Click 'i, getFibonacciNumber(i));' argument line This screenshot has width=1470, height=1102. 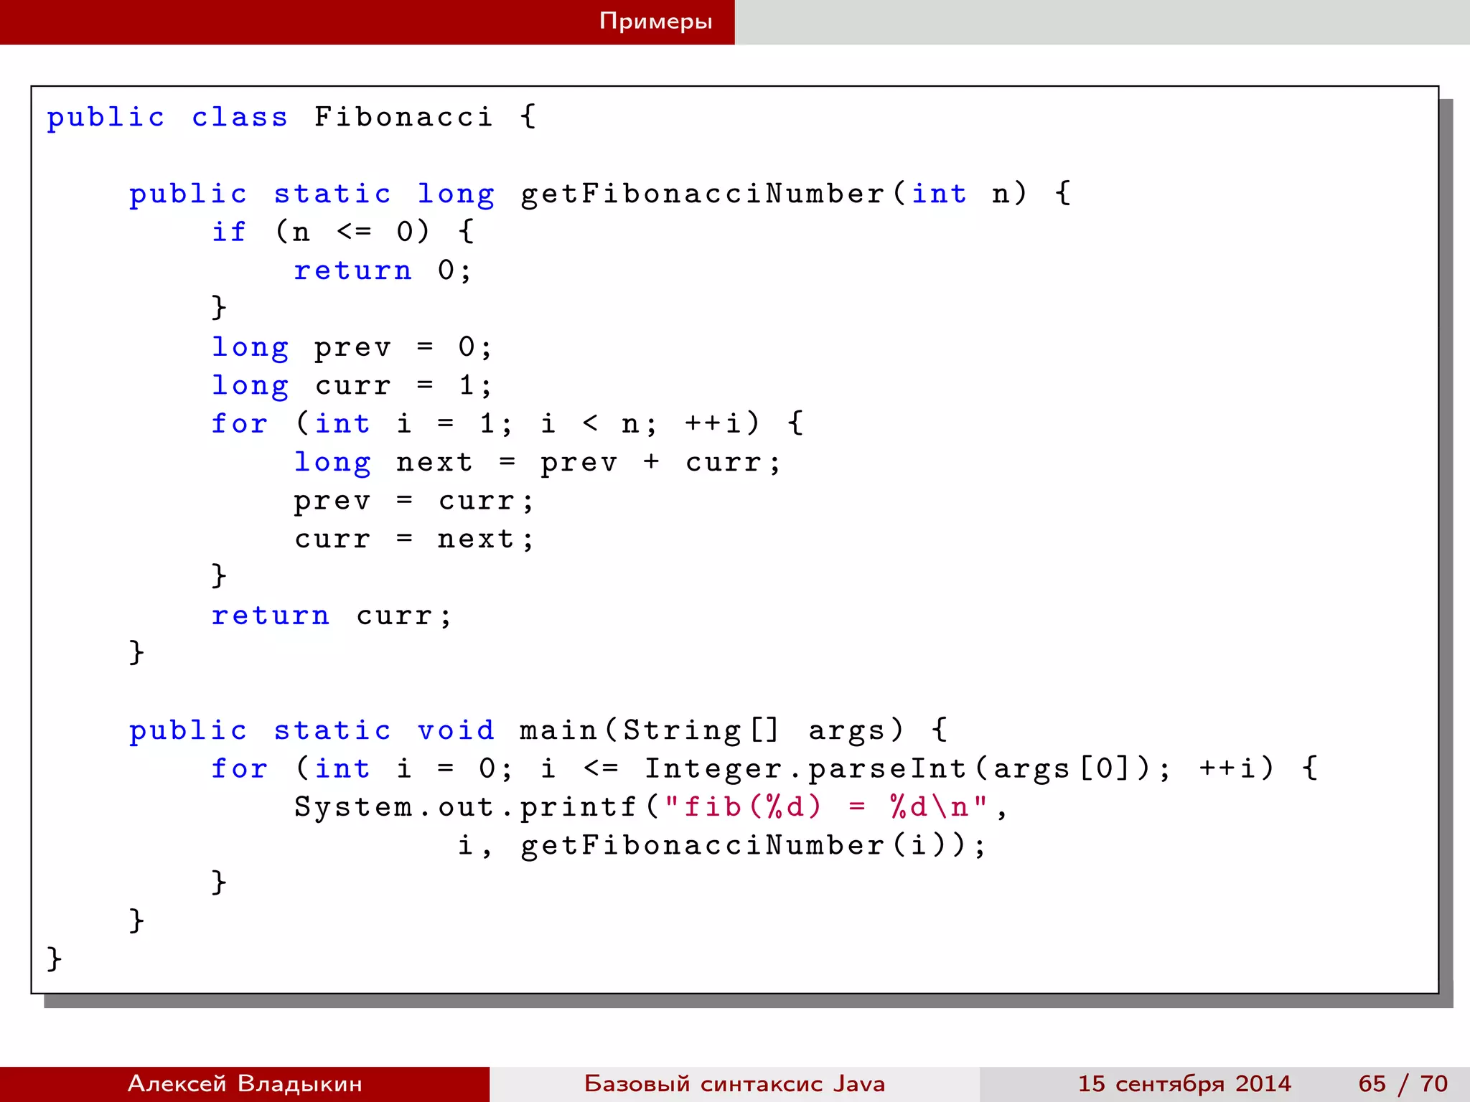[x=722, y=846]
